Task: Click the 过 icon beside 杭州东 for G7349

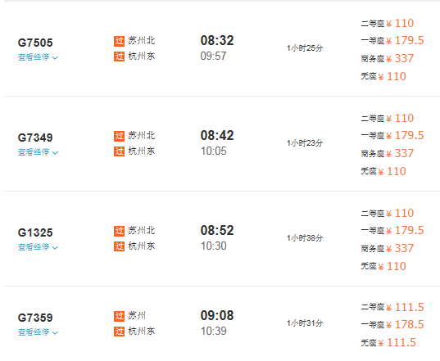Action: (x=119, y=151)
